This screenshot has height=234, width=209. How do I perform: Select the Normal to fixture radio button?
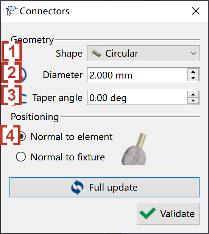point(21,157)
